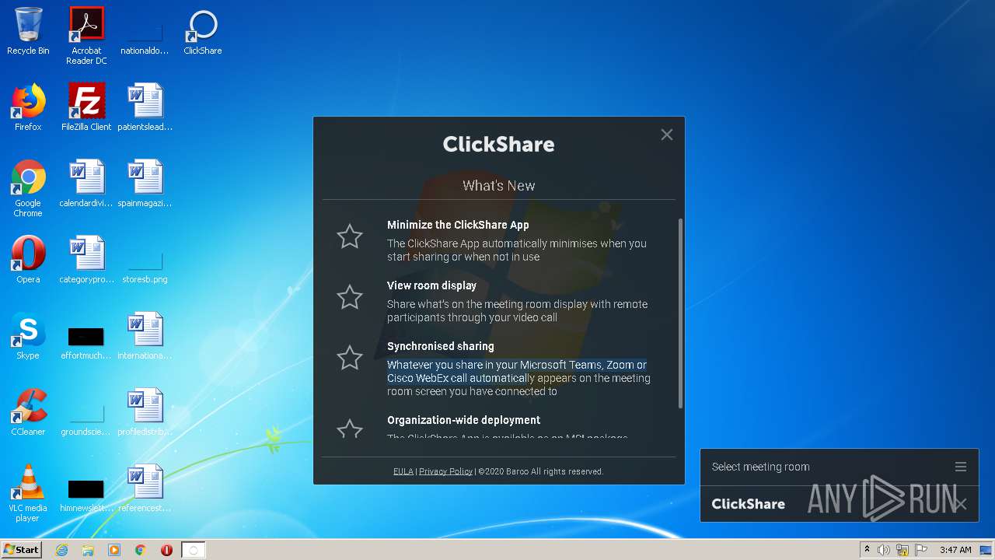Screen dimensions: 995x560
Task: Select the calendardivi Word document
Action: (86, 184)
